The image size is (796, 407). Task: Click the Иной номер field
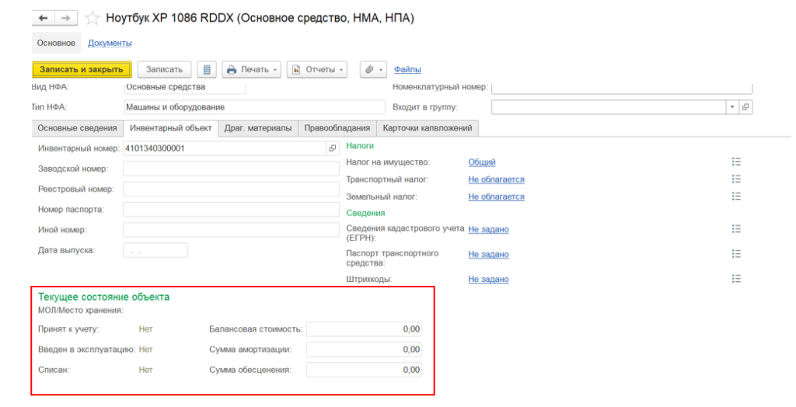click(x=231, y=229)
